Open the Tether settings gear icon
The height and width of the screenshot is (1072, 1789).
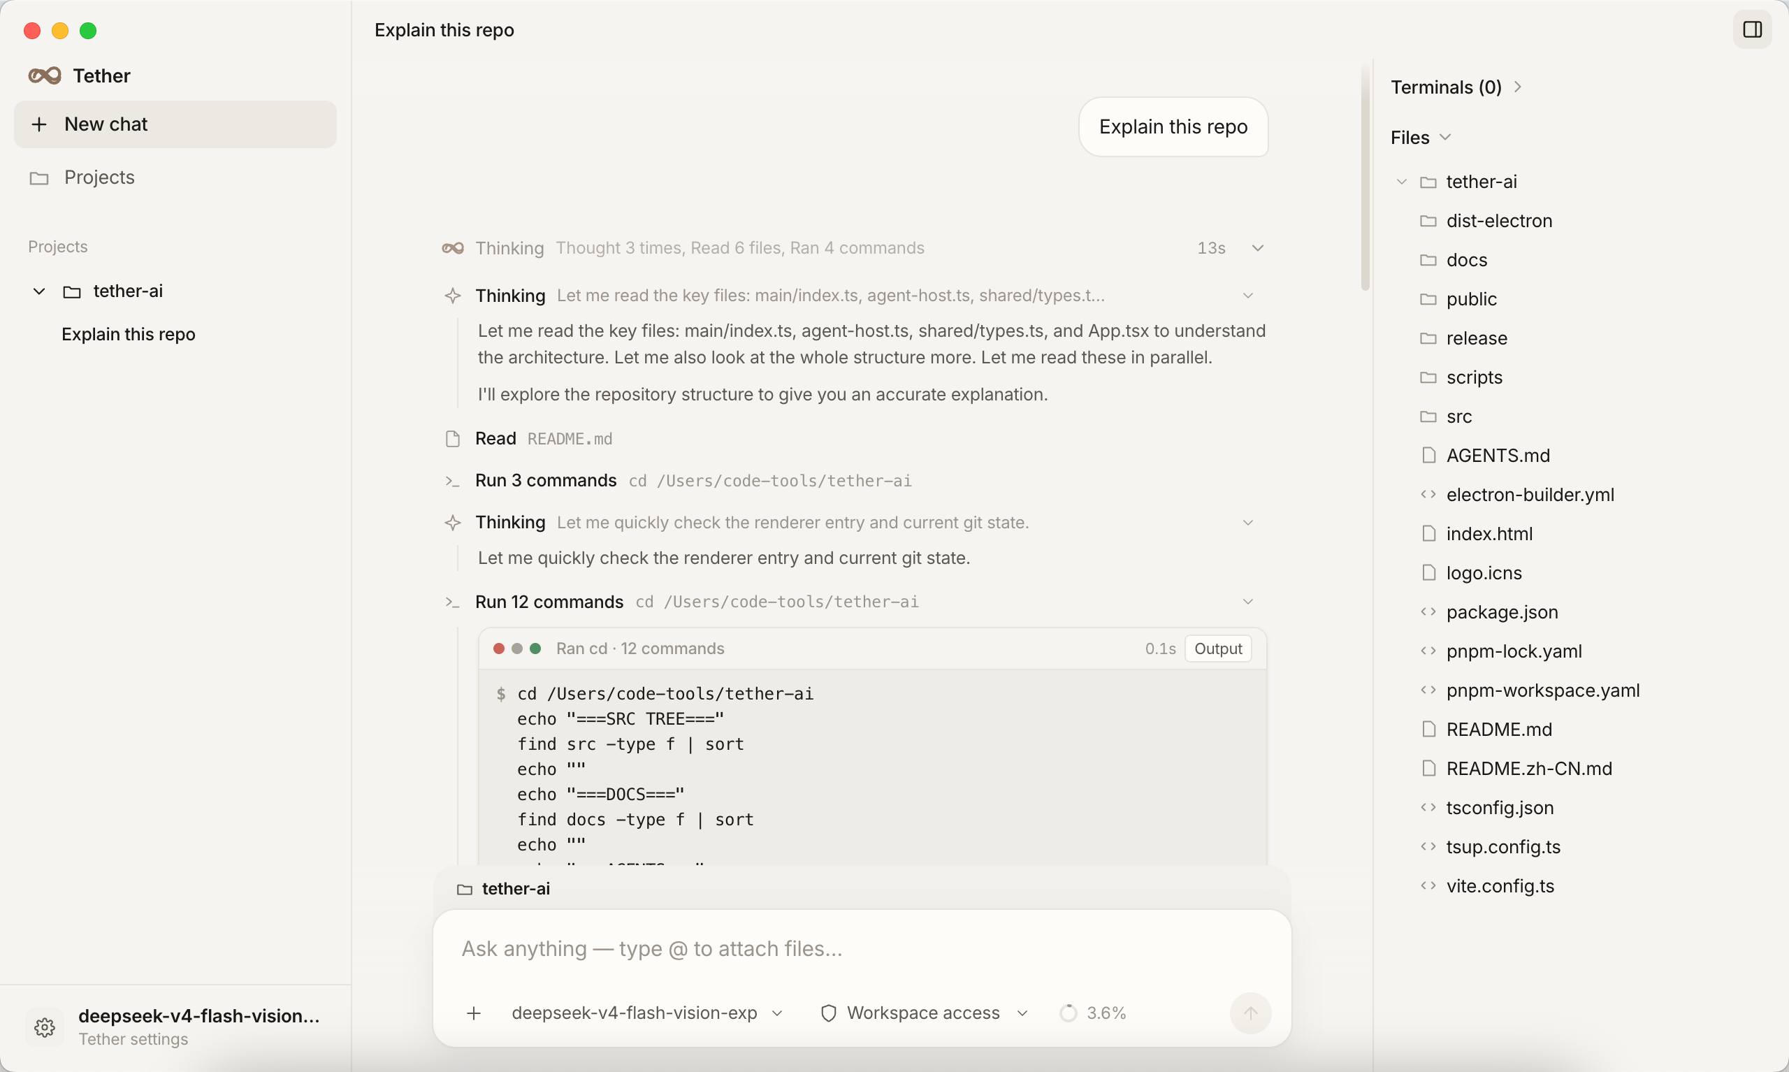[x=45, y=1027]
